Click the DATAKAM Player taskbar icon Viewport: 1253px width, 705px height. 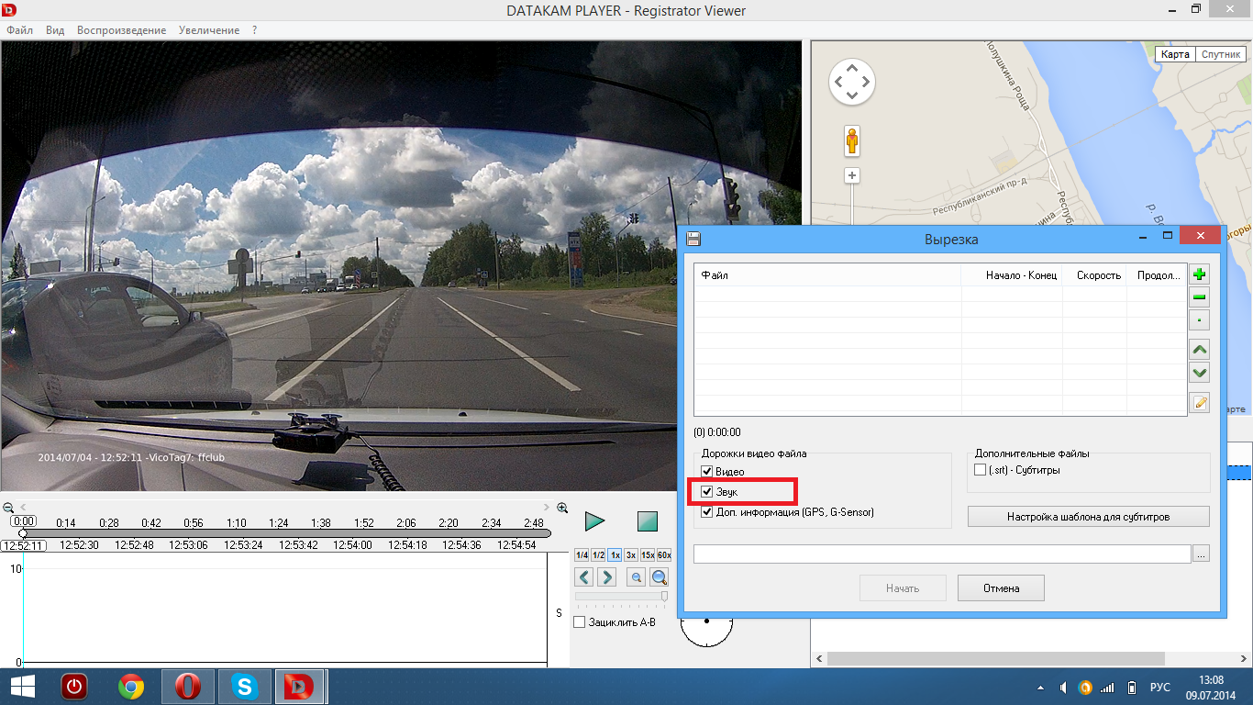(300, 687)
